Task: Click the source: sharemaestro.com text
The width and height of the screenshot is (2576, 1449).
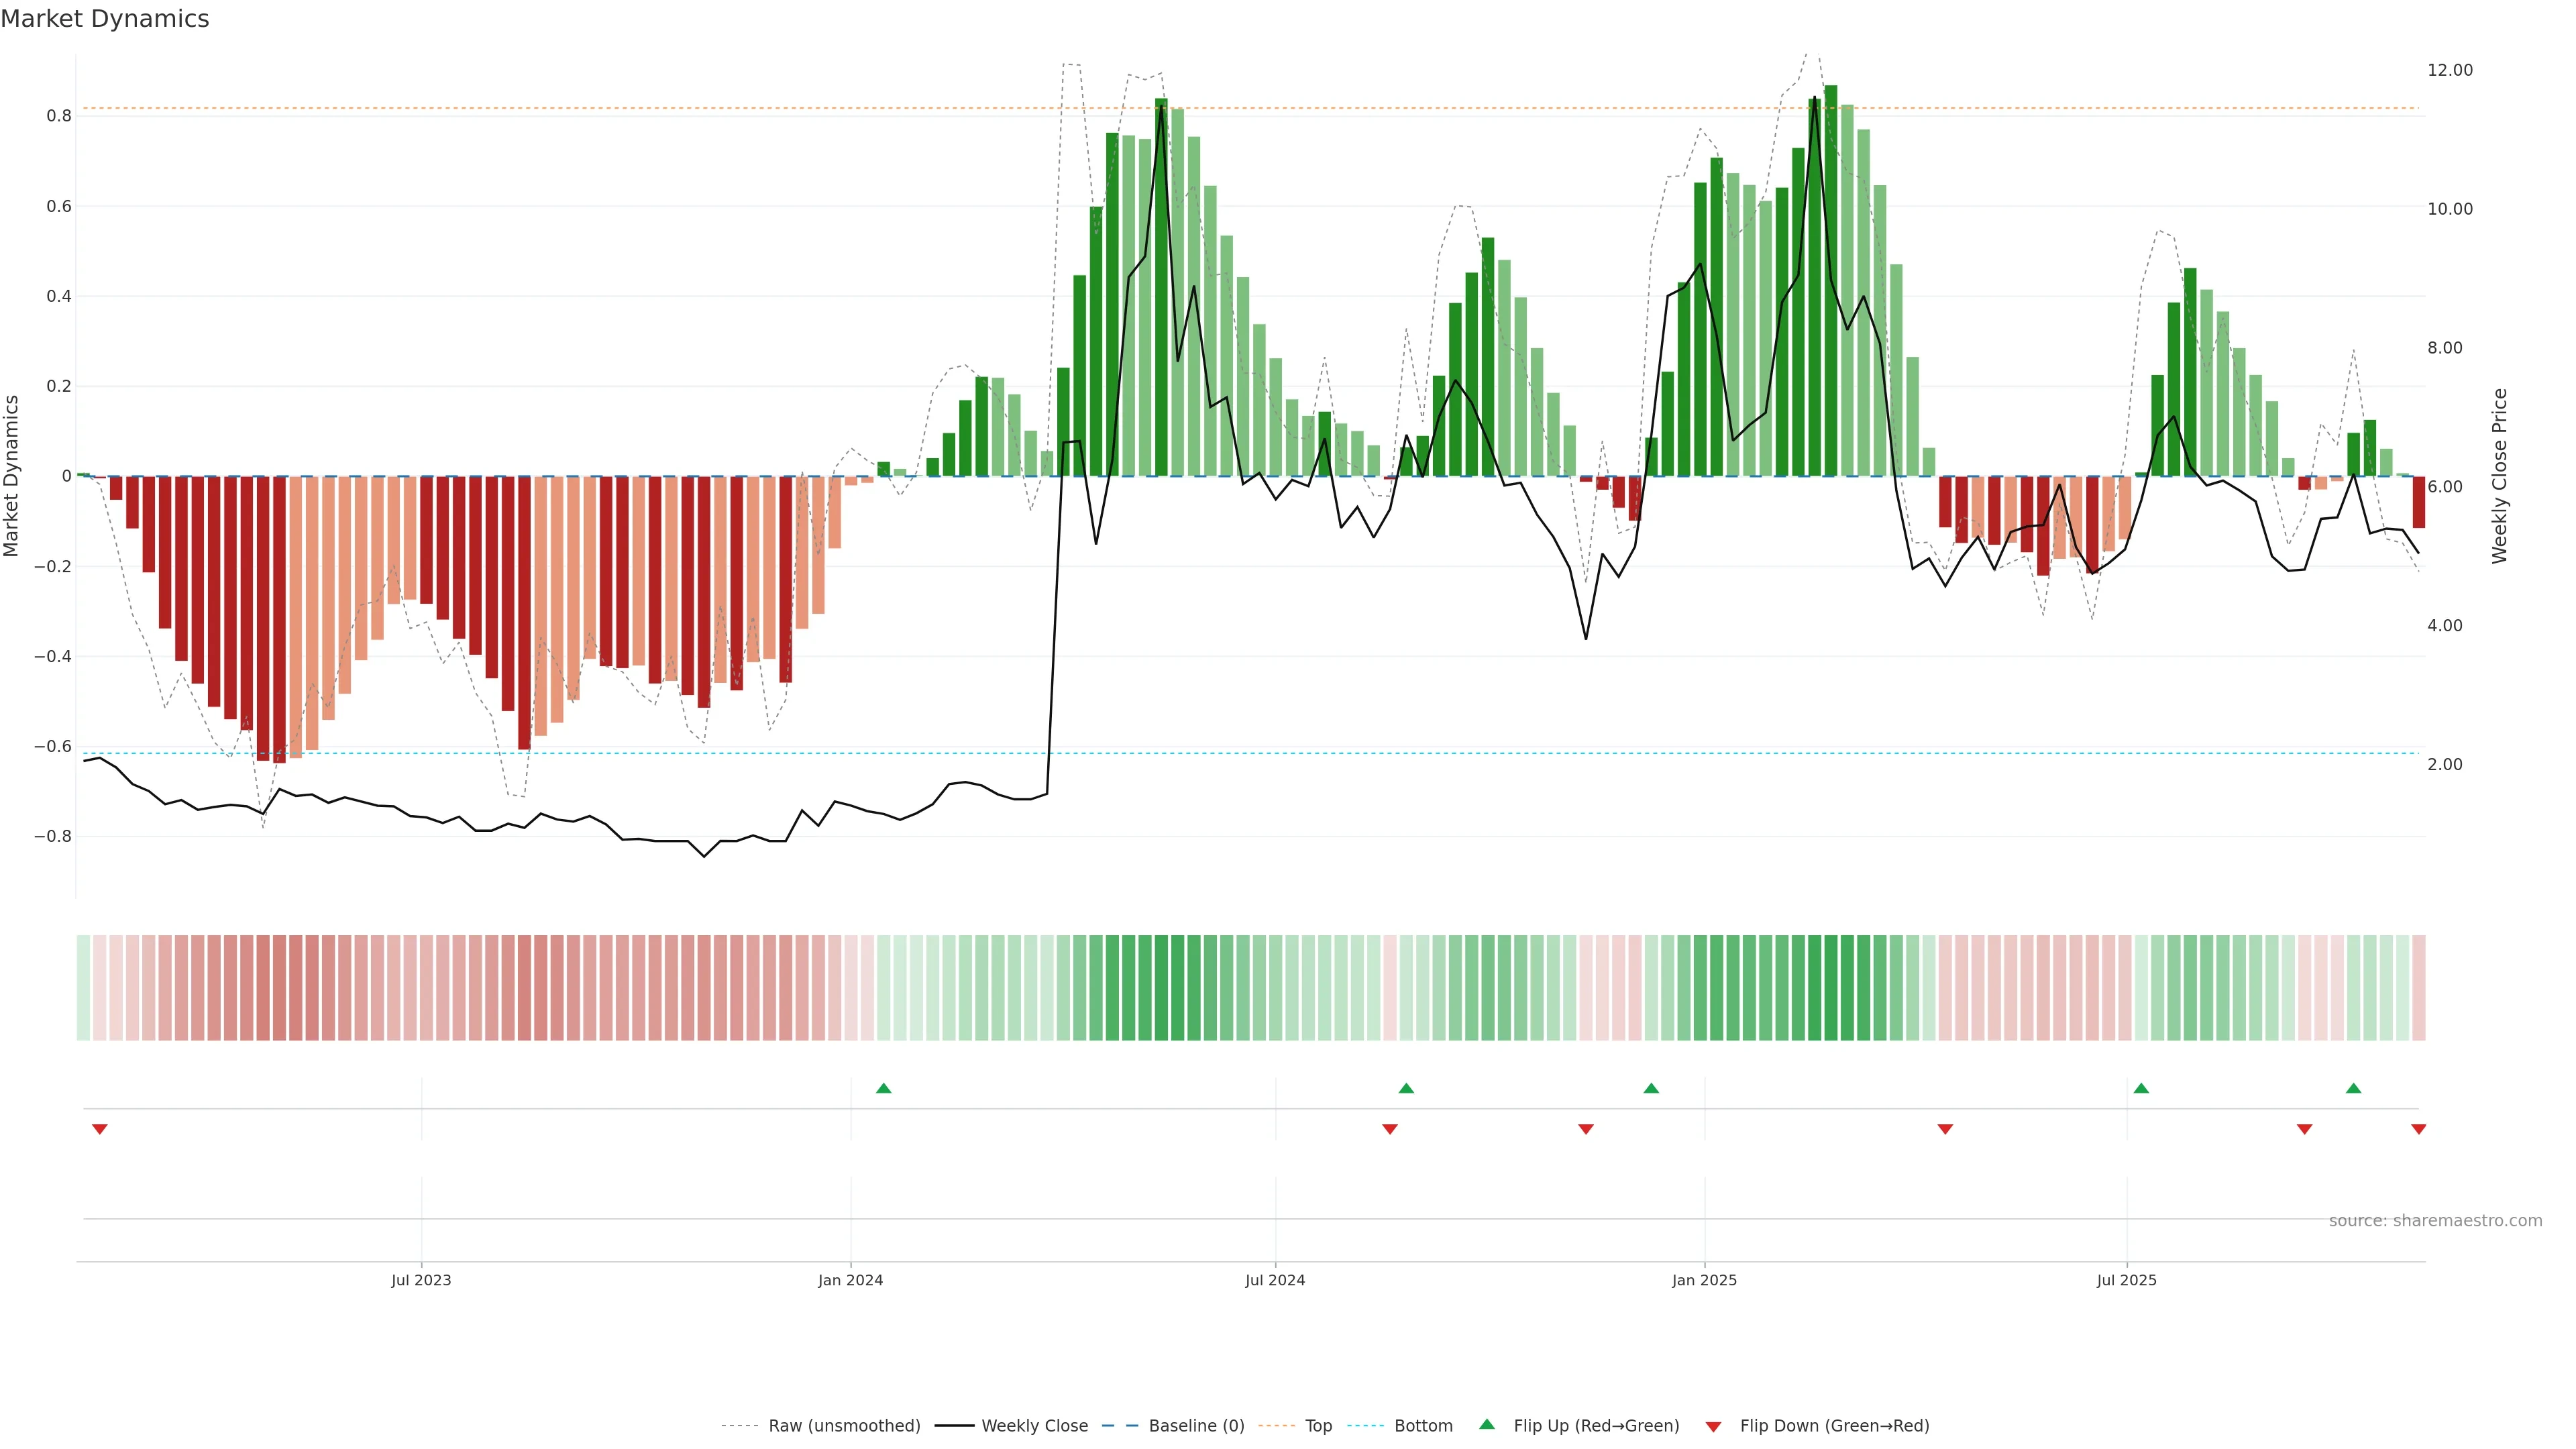Action: [2435, 1220]
